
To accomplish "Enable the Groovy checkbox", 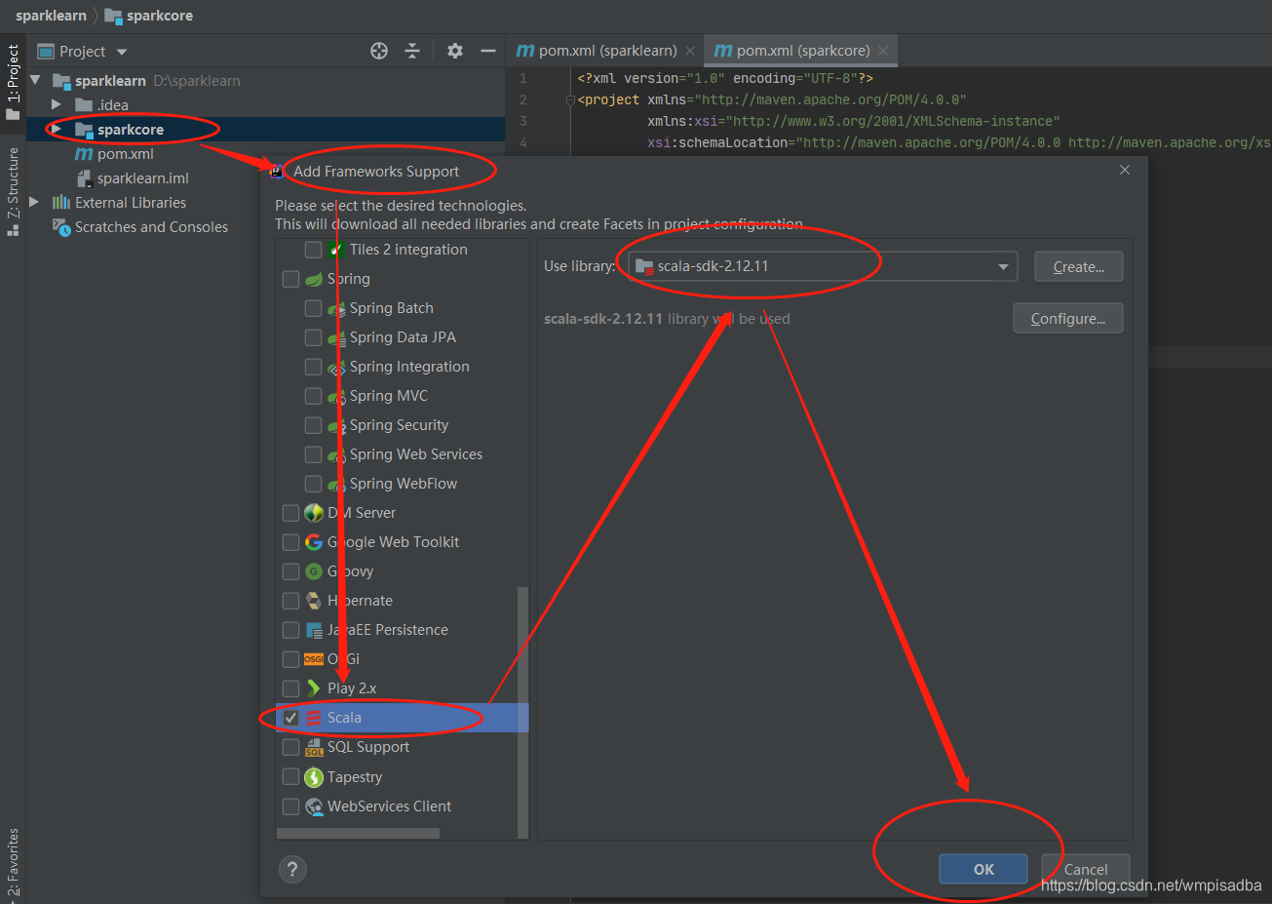I will tap(290, 571).
